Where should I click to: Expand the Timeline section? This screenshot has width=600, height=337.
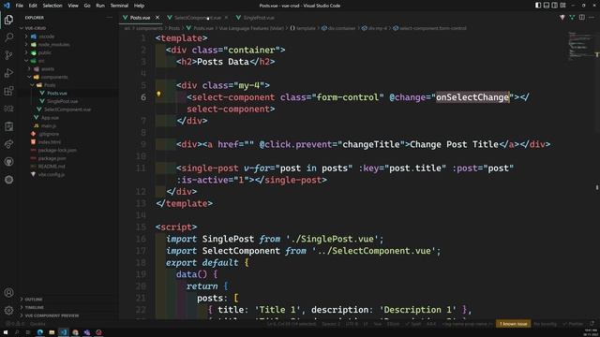click(x=34, y=307)
